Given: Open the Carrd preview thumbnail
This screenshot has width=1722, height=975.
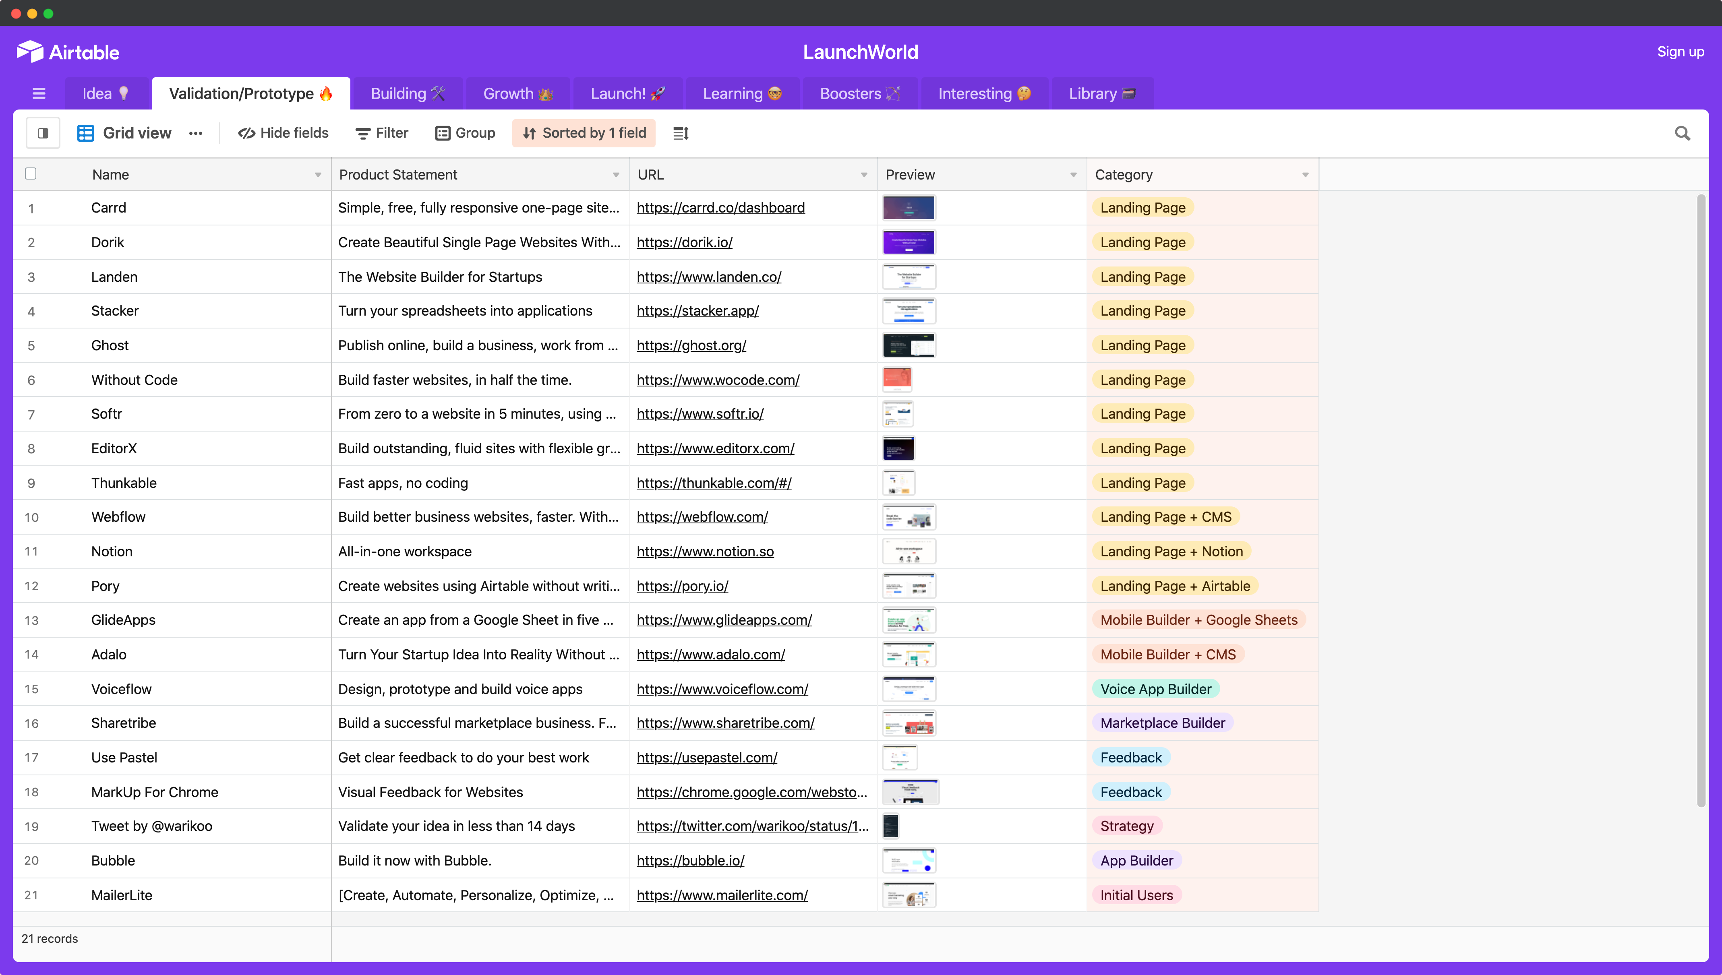Looking at the screenshot, I should tap(909, 208).
